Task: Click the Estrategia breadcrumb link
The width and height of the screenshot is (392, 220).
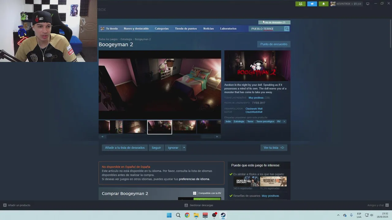Action: [x=126, y=39]
